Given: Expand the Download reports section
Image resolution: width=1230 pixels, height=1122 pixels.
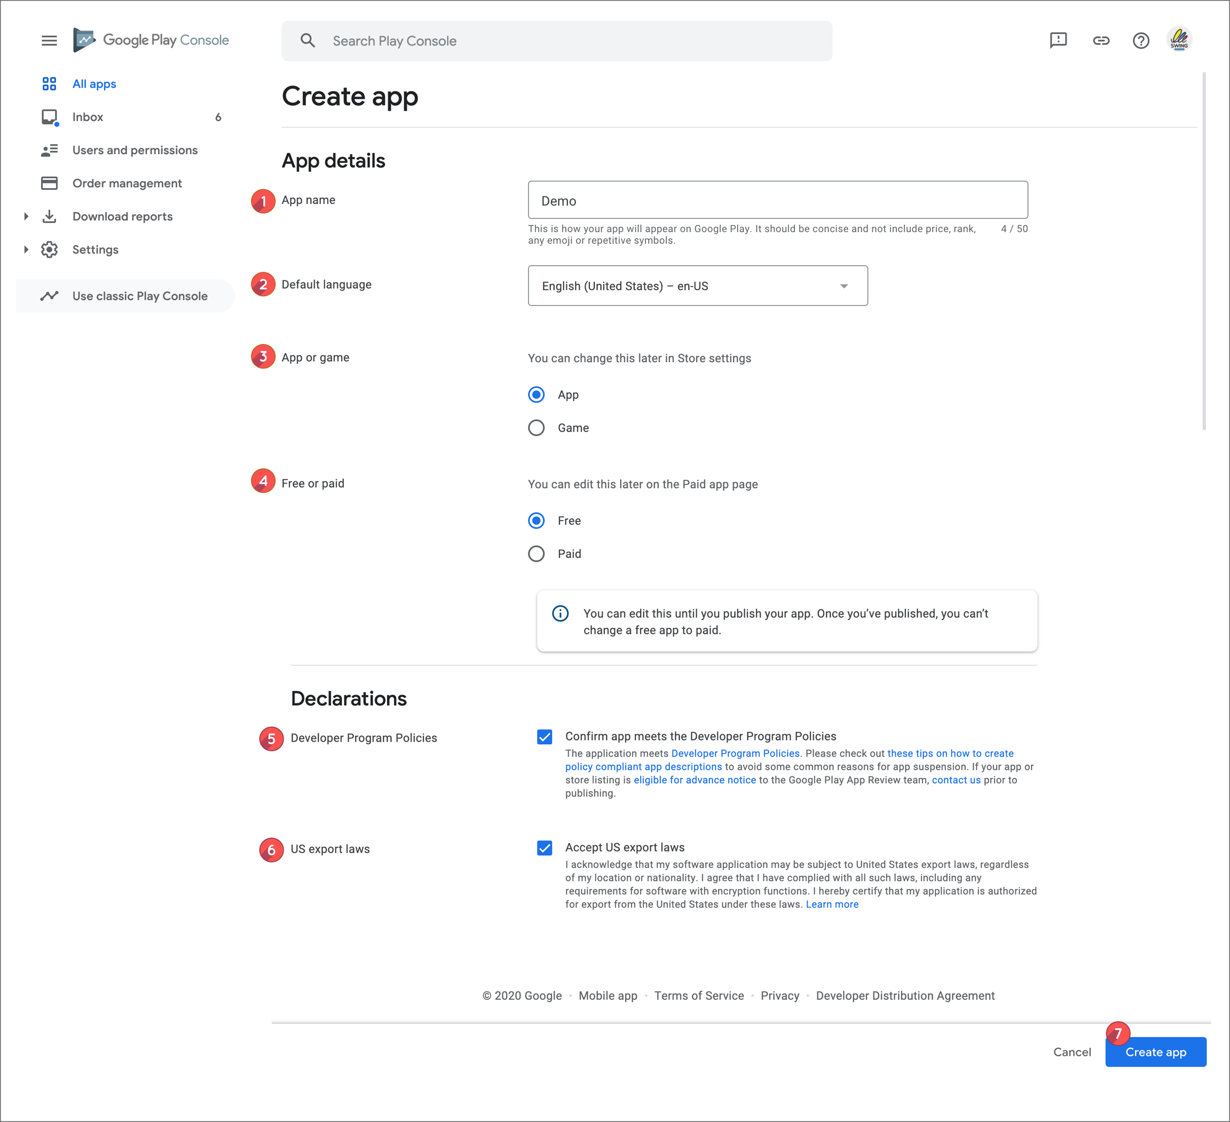Looking at the screenshot, I should click(x=26, y=217).
